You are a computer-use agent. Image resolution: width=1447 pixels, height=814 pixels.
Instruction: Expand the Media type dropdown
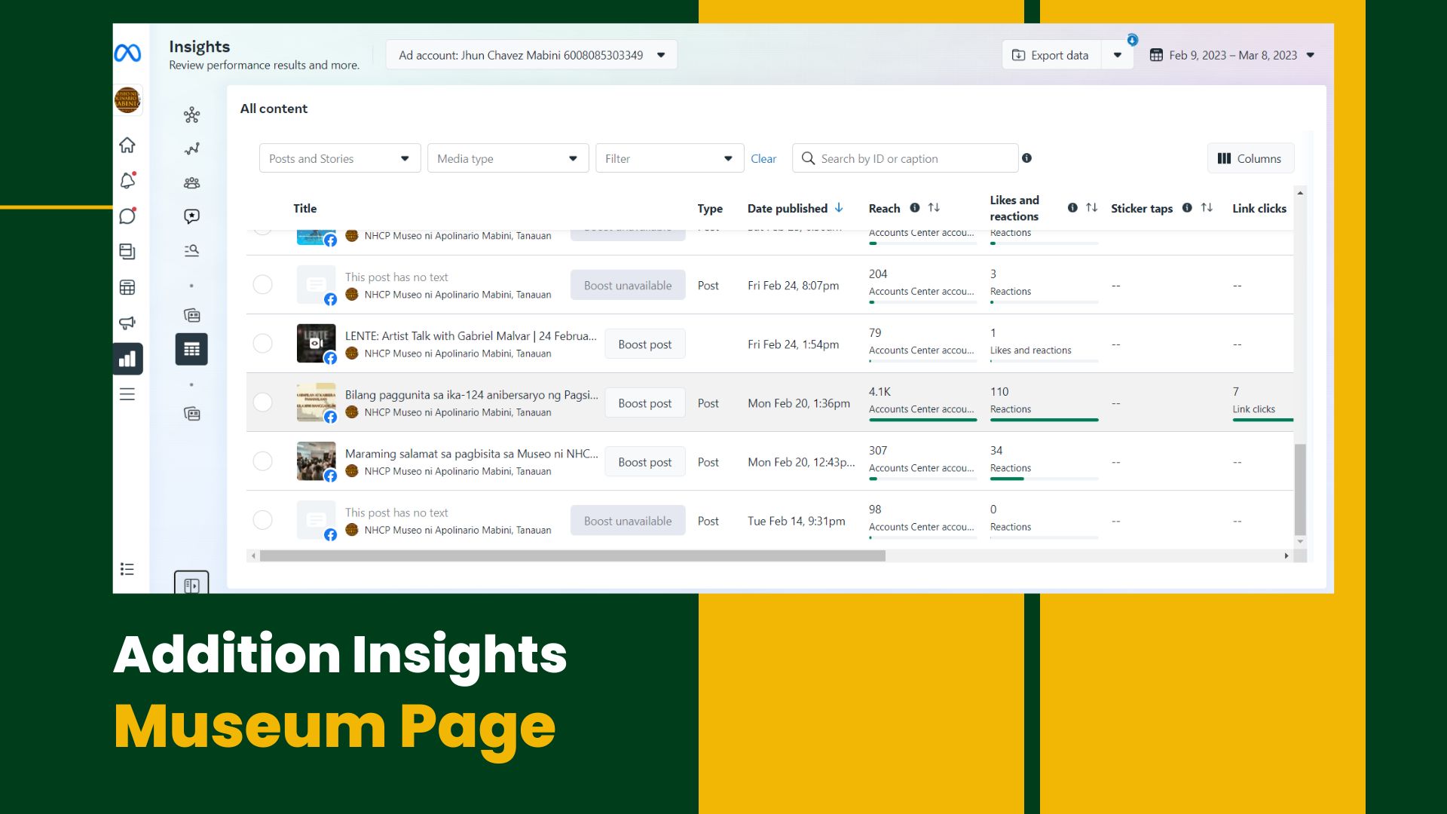[507, 158]
